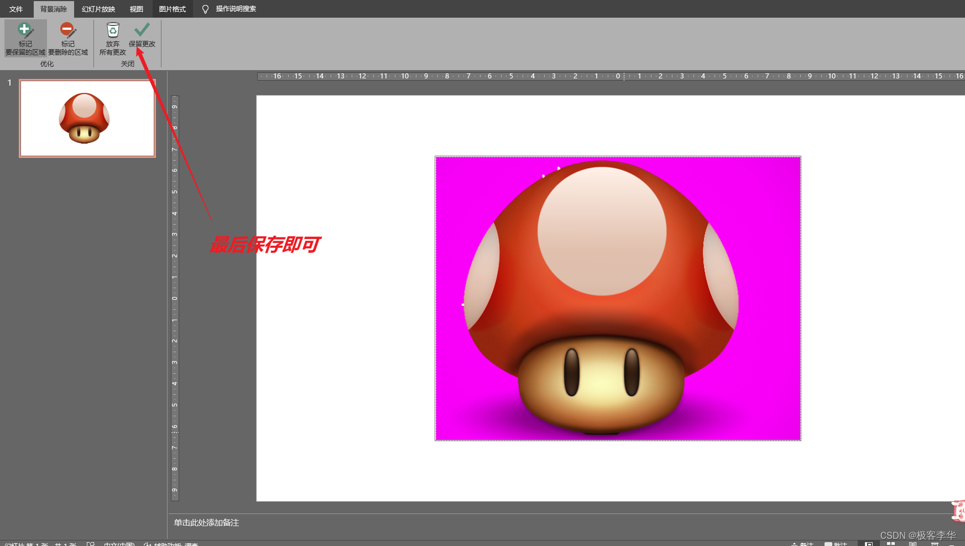Go to the 图片格式 tab
This screenshot has width=965, height=546.
click(172, 9)
